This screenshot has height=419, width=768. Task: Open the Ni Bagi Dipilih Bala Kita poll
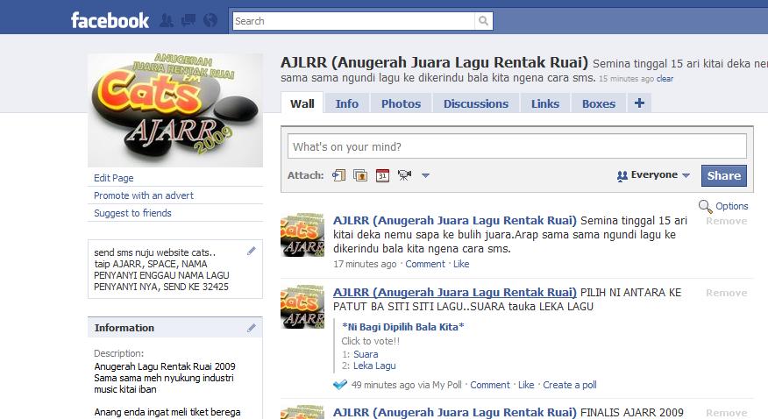402,326
